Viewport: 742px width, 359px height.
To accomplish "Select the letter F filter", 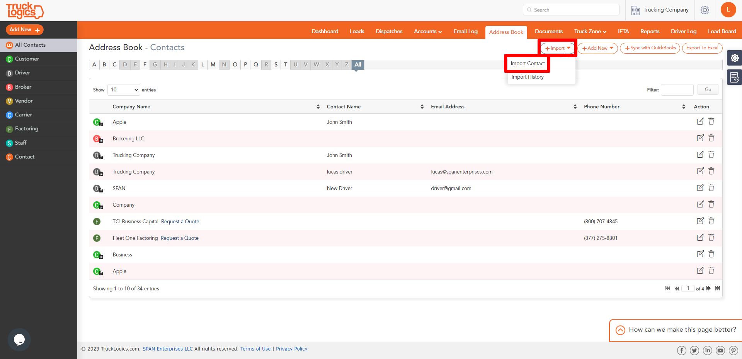I will pos(145,64).
